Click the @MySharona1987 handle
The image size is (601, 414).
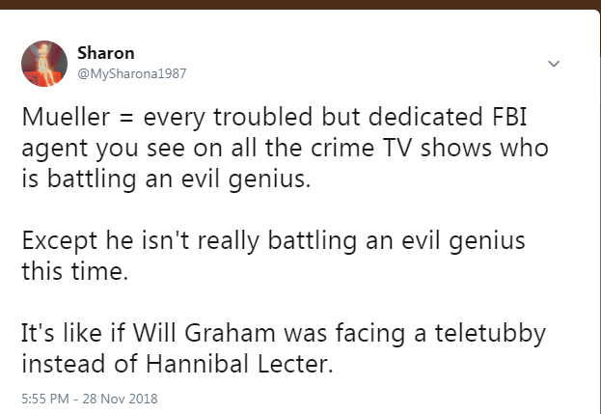click(x=131, y=72)
